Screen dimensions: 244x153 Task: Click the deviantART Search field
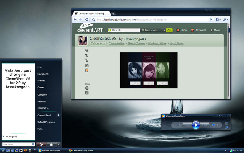pyautogui.click(x=124, y=30)
